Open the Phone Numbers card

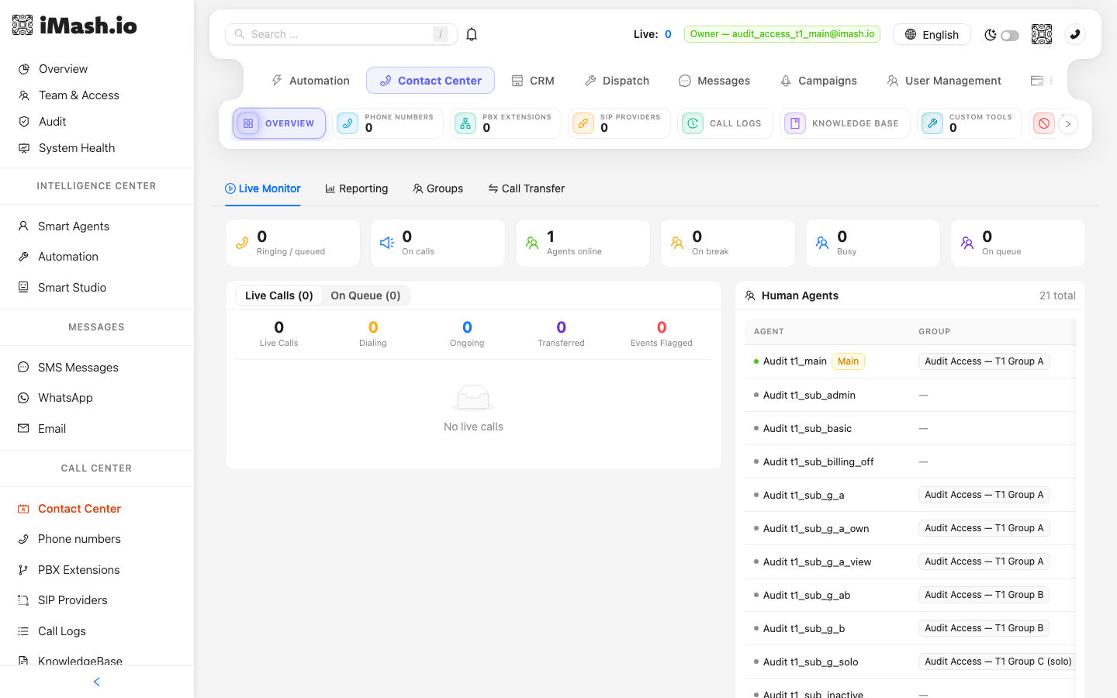[x=388, y=123]
